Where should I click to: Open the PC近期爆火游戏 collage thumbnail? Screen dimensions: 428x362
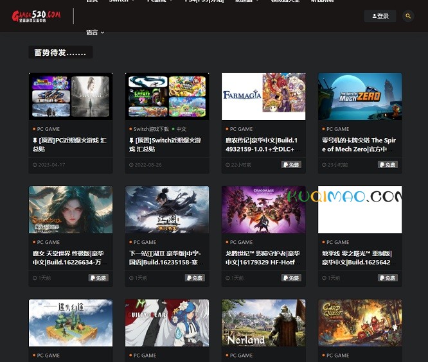[71, 96]
